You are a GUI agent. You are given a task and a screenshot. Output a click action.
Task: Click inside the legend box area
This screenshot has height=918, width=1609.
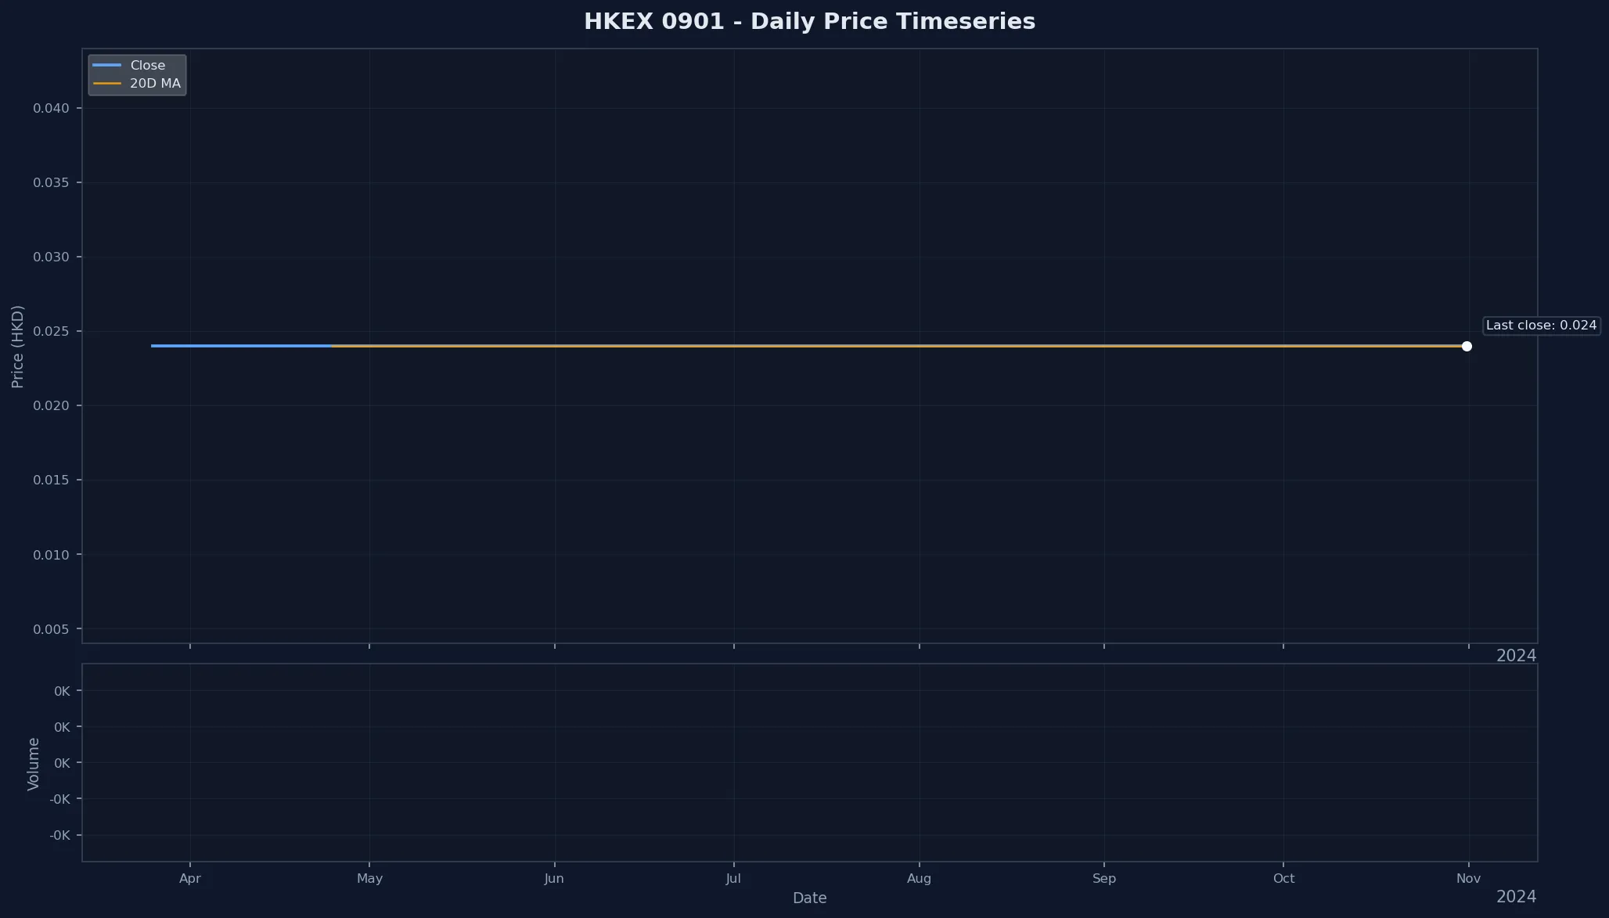pos(137,74)
